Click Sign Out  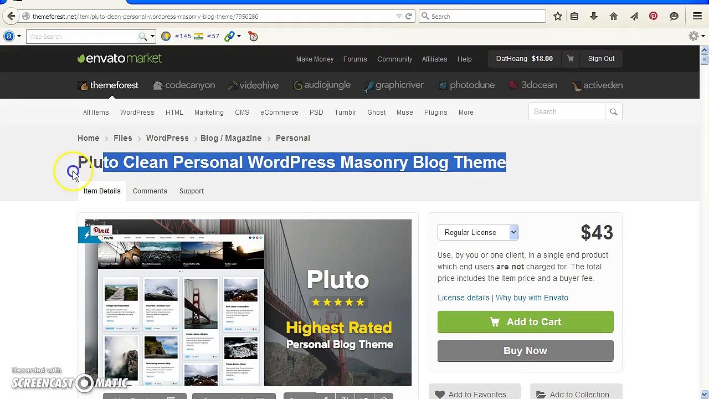(601, 59)
